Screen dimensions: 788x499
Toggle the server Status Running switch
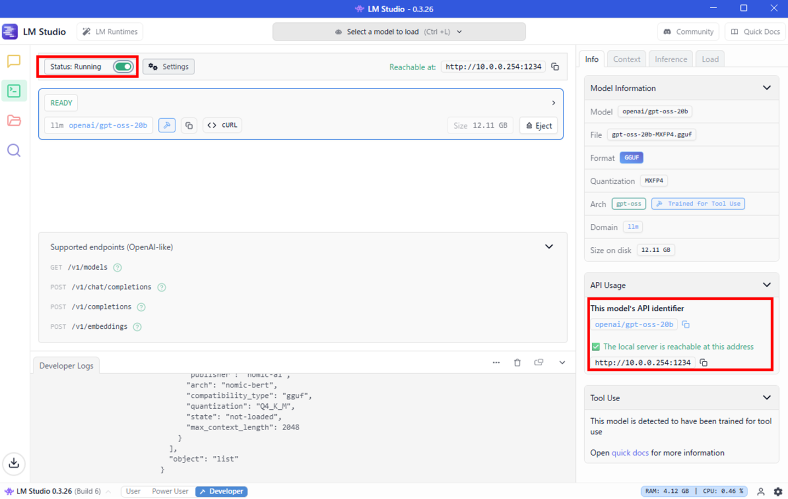tap(123, 67)
